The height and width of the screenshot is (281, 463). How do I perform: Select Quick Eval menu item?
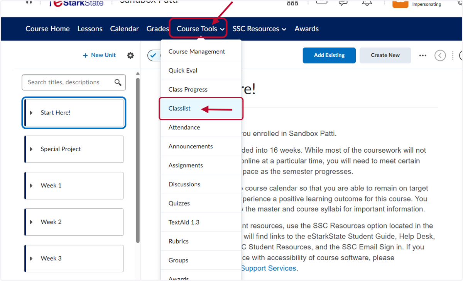[x=201, y=70]
